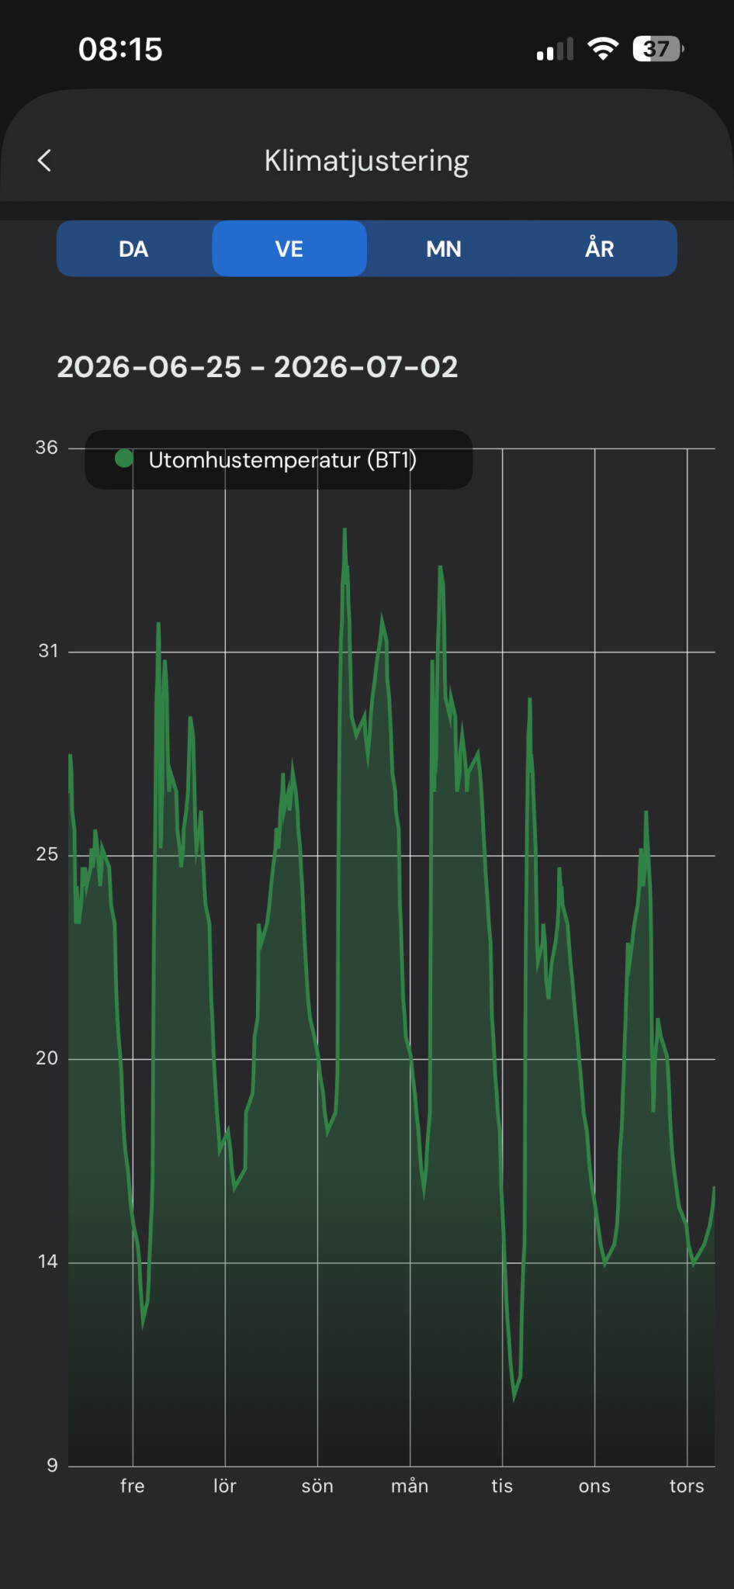Tap the lör label on x-axis
Image resolution: width=734 pixels, height=1589 pixels.
pyautogui.click(x=225, y=1486)
